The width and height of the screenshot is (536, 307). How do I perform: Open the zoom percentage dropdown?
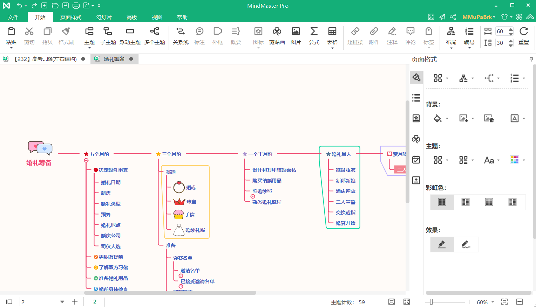click(493, 302)
